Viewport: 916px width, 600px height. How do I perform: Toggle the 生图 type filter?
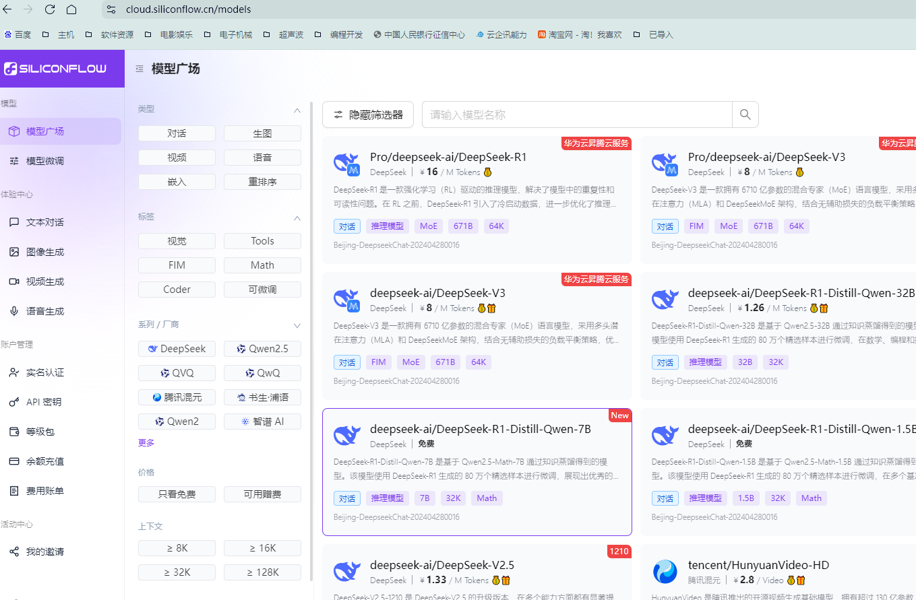(262, 133)
